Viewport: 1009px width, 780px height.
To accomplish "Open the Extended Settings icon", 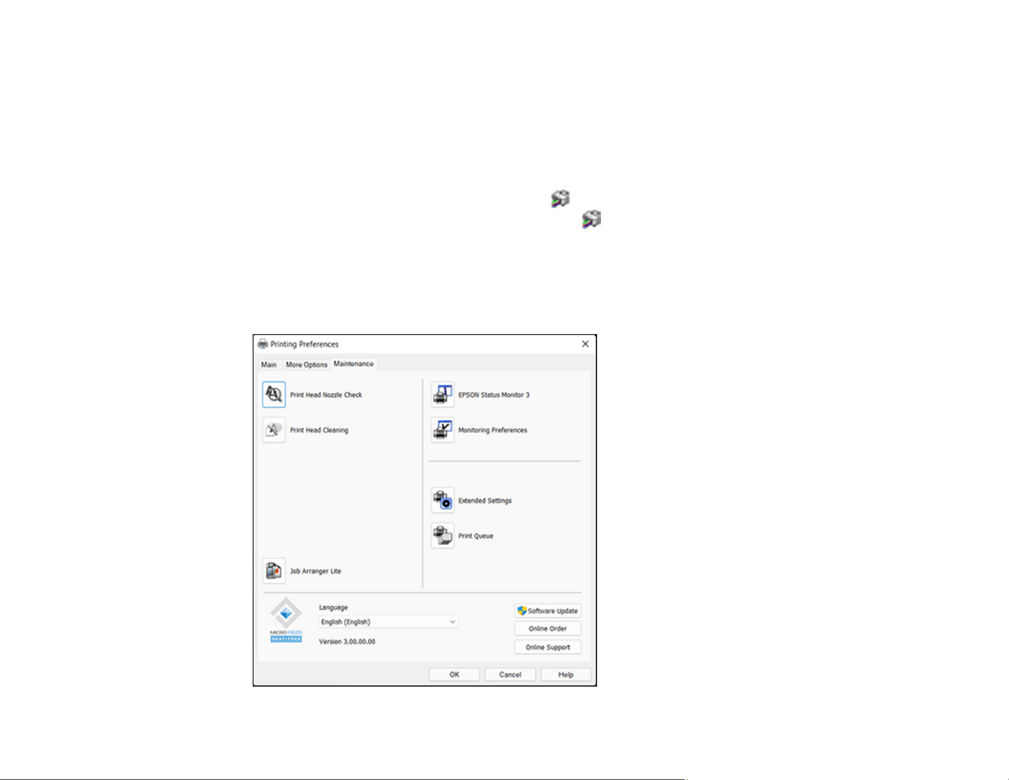I will [x=443, y=500].
